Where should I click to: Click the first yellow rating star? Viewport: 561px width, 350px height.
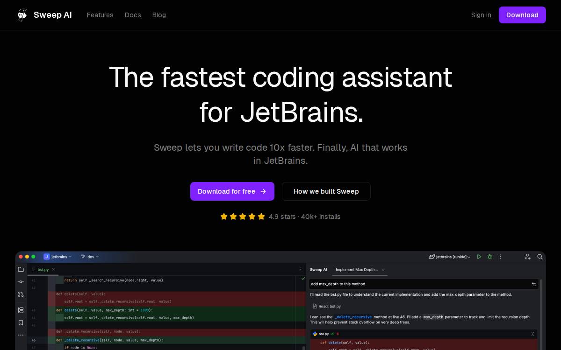224,217
